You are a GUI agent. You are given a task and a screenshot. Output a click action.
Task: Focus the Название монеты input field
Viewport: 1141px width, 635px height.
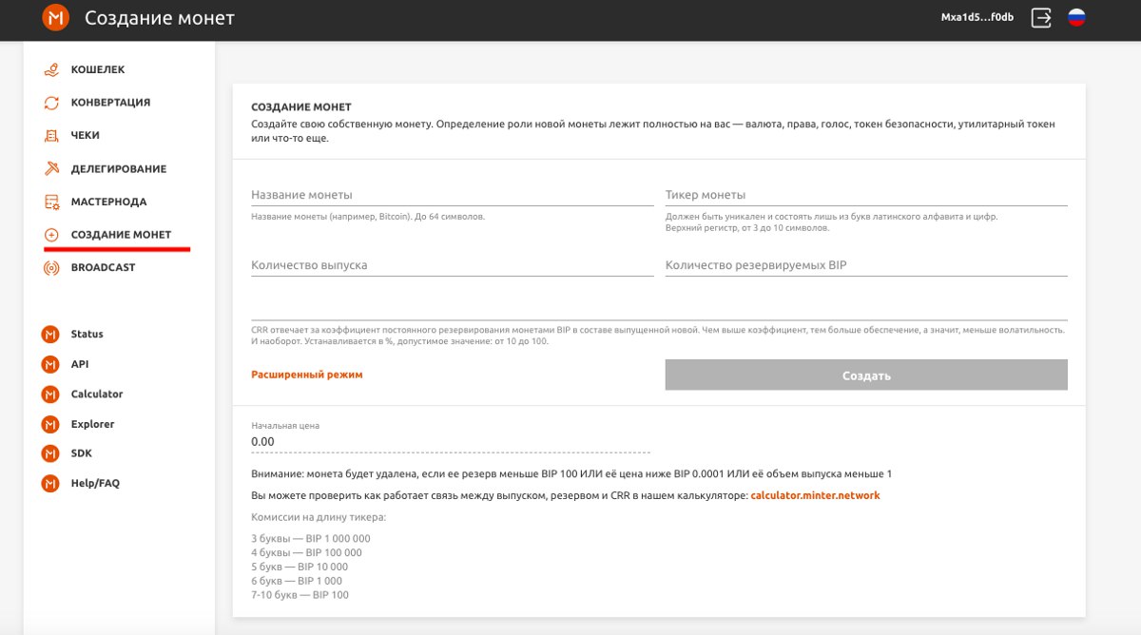(452, 195)
